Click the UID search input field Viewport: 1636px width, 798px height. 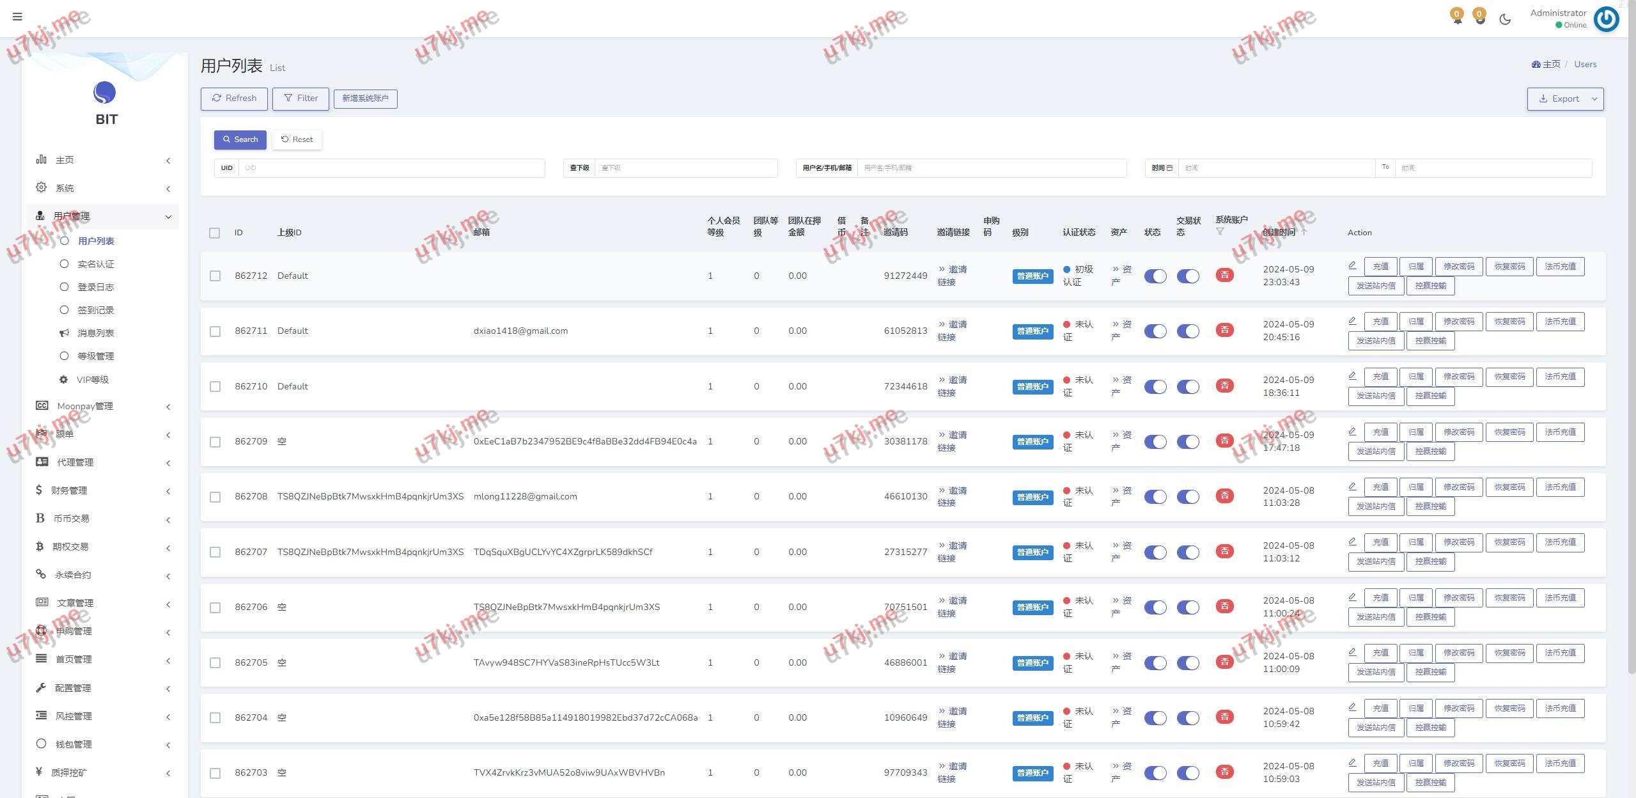coord(391,168)
